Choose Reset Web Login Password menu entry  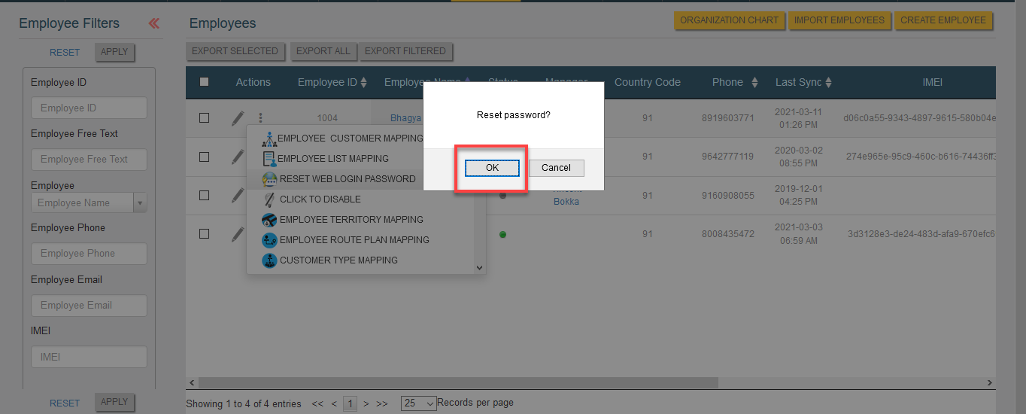348,179
